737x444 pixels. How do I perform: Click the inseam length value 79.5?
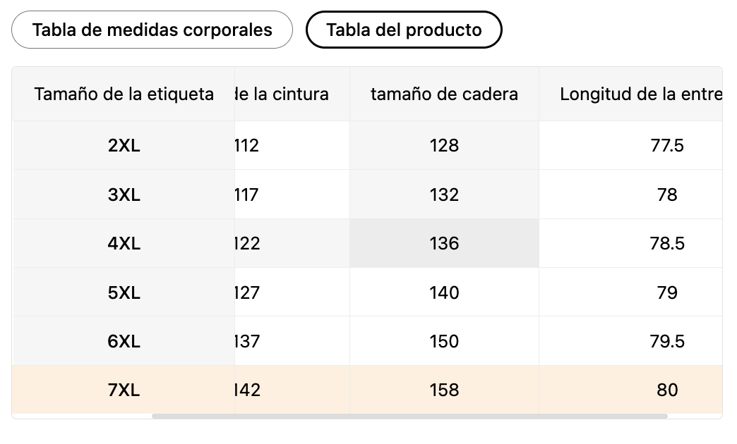click(667, 342)
